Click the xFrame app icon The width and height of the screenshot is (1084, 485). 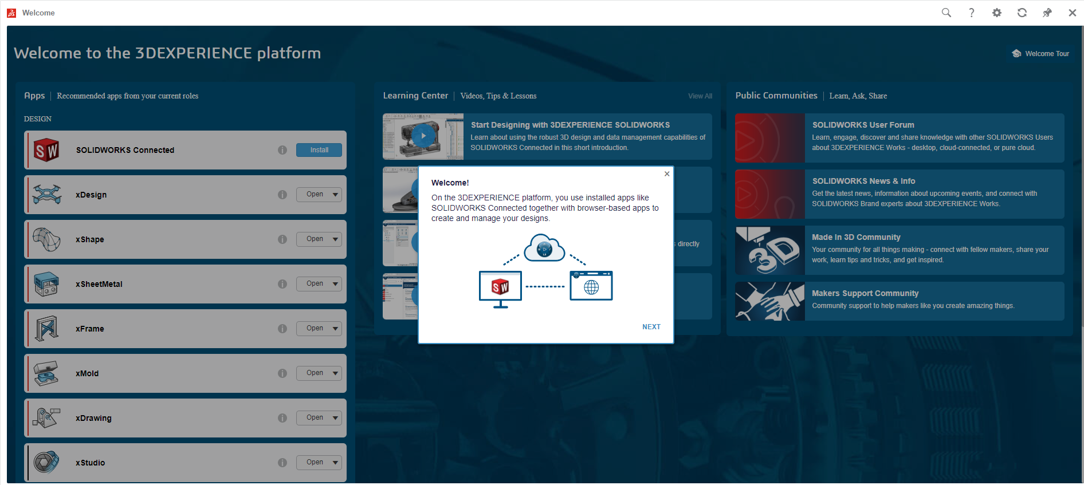(x=46, y=329)
